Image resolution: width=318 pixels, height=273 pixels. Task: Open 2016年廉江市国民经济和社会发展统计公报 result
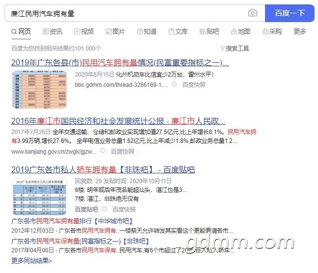tap(118, 121)
